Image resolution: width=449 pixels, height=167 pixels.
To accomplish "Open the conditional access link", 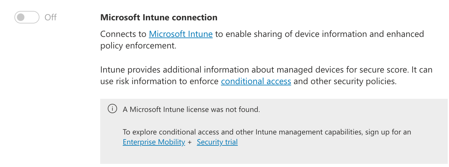I will point(256,81).
